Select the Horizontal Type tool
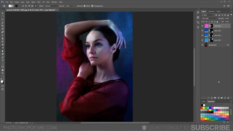Screen dimensions: 233x131 click(x=3, y=60)
